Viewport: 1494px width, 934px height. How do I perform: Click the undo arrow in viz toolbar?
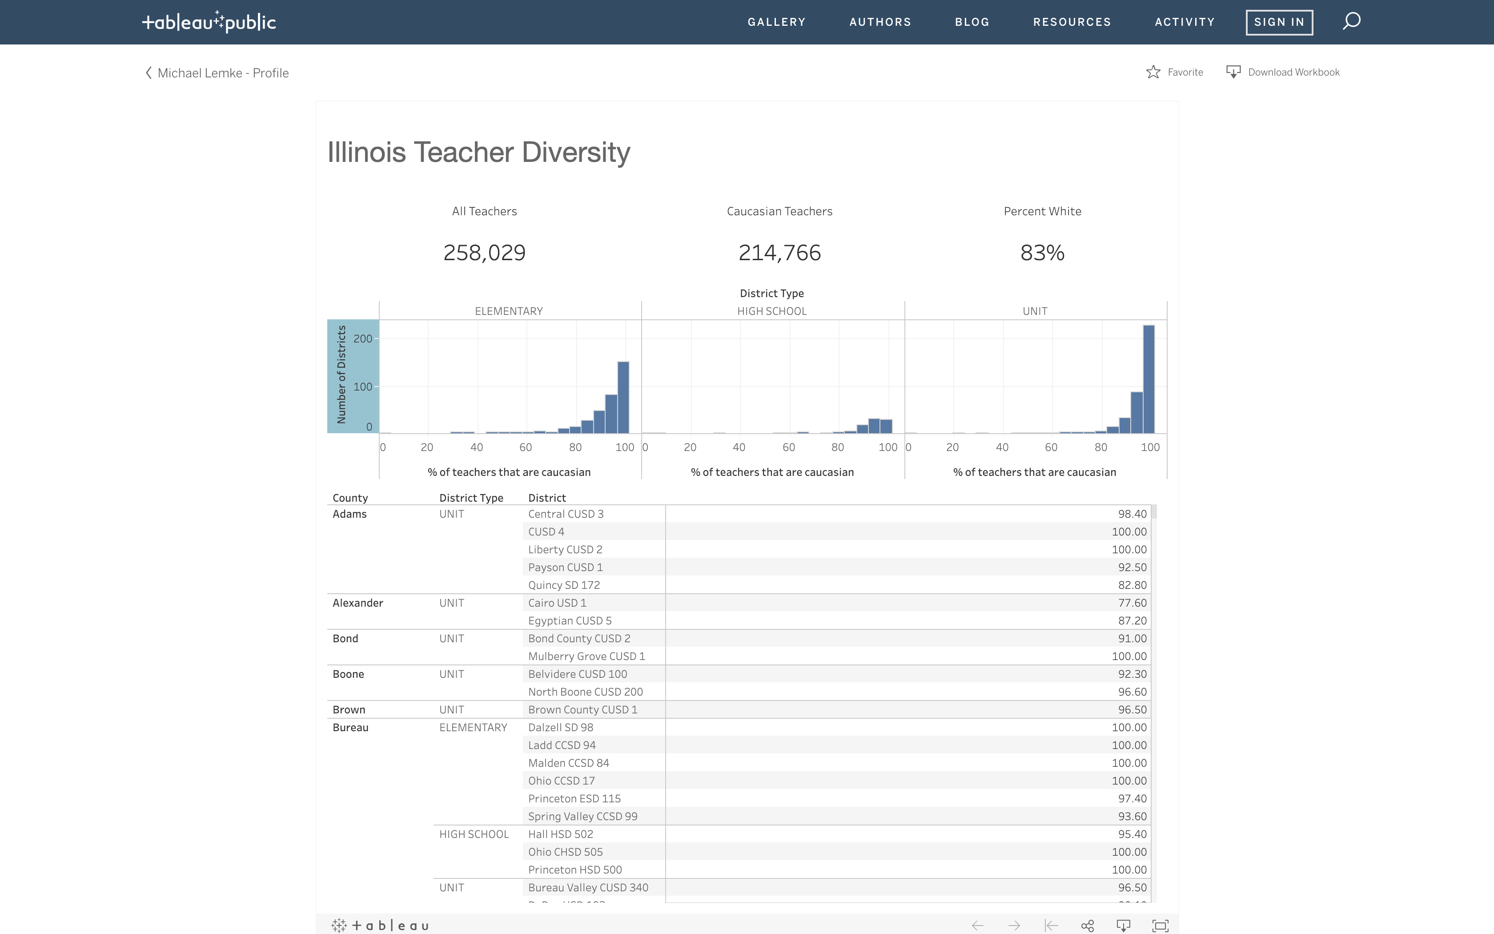977,926
